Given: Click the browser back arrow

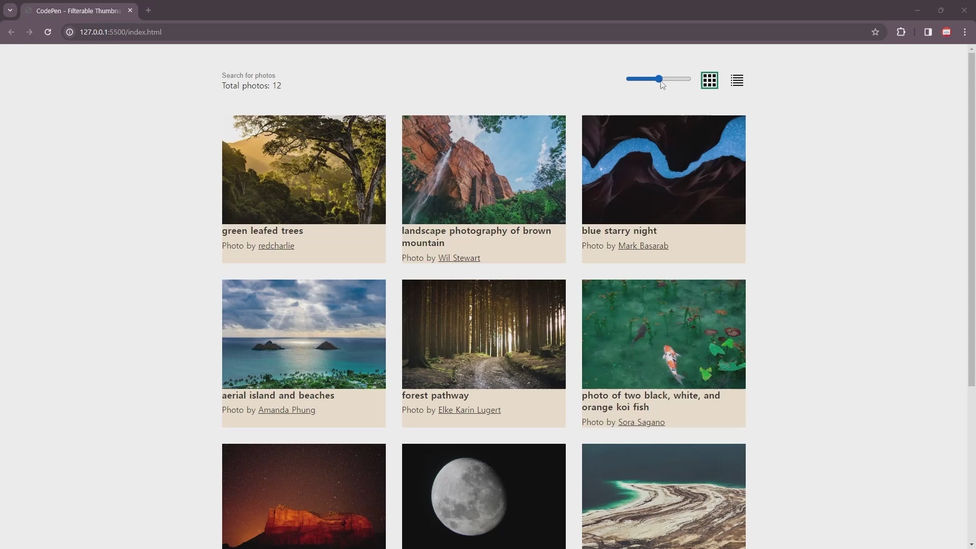Looking at the screenshot, I should point(11,32).
